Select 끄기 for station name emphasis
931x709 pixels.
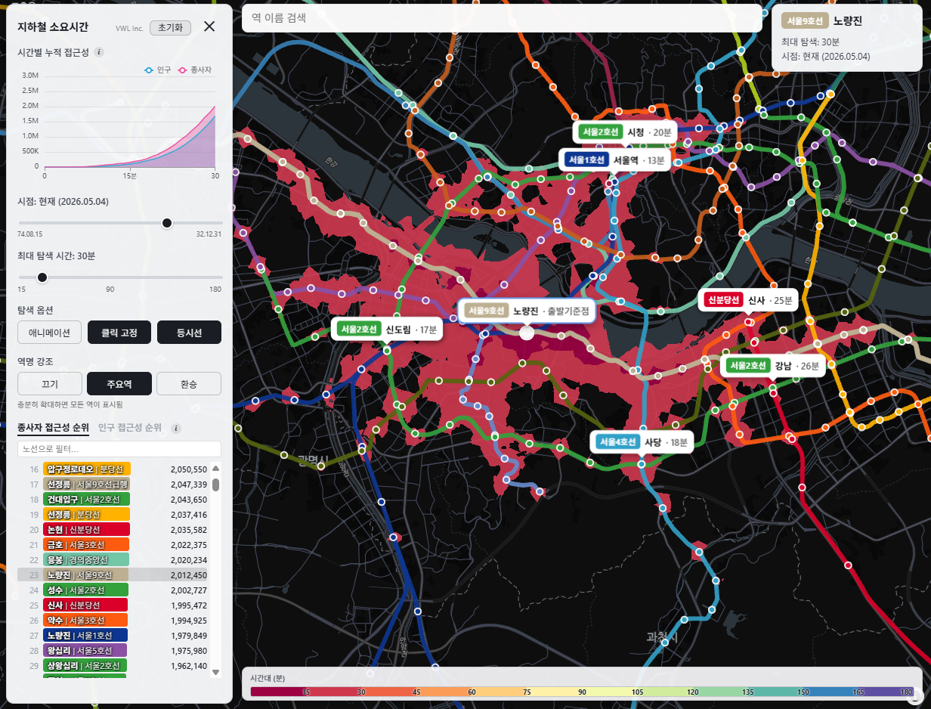pos(49,384)
